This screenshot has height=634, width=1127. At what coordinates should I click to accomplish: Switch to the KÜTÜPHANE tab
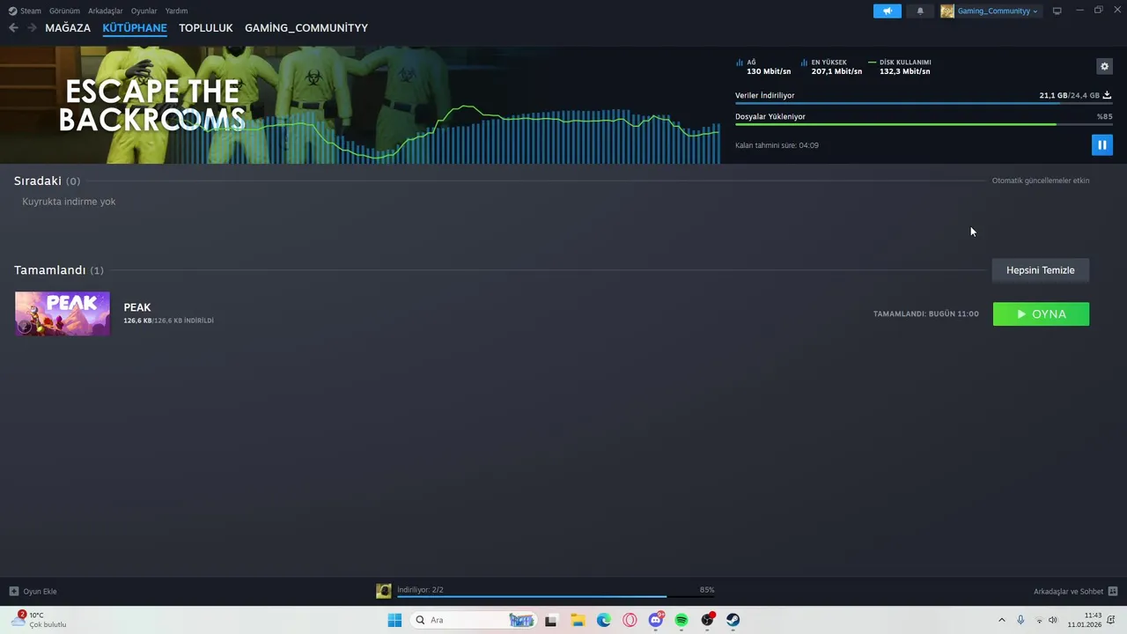coord(135,27)
